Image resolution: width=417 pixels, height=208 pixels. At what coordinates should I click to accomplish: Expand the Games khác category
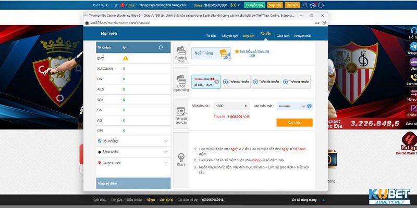click(x=166, y=163)
